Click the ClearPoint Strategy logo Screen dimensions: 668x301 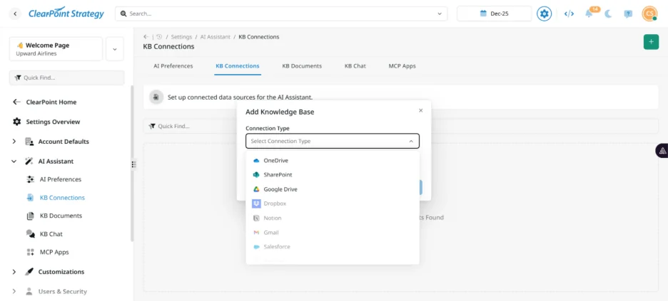click(66, 14)
